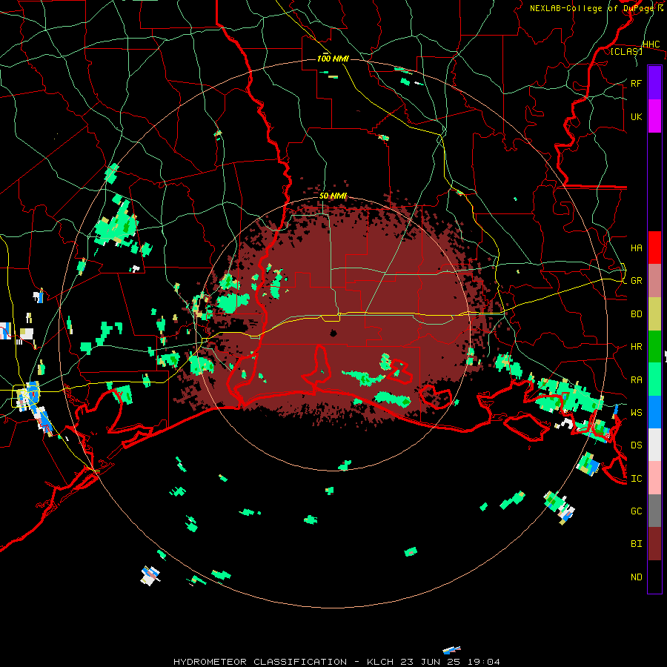Viewport: 667px width, 667px height.
Task: Click the magenta UK legend swatch
Action: click(654, 116)
